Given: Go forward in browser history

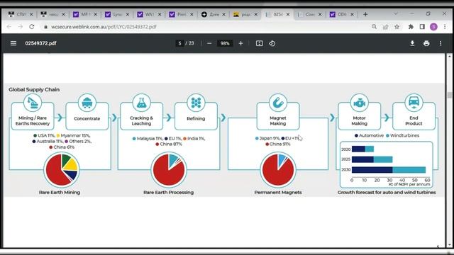Looking at the screenshot, I should (21, 27).
